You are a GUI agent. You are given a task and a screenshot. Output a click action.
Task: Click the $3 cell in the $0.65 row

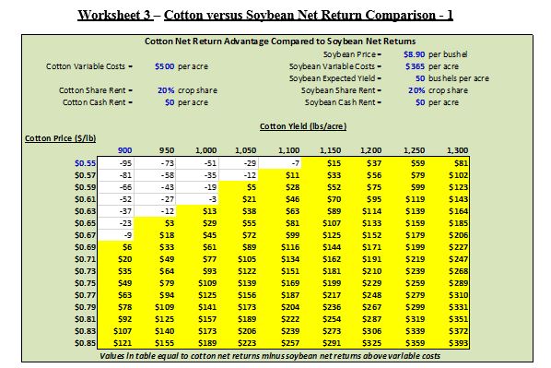click(170, 223)
